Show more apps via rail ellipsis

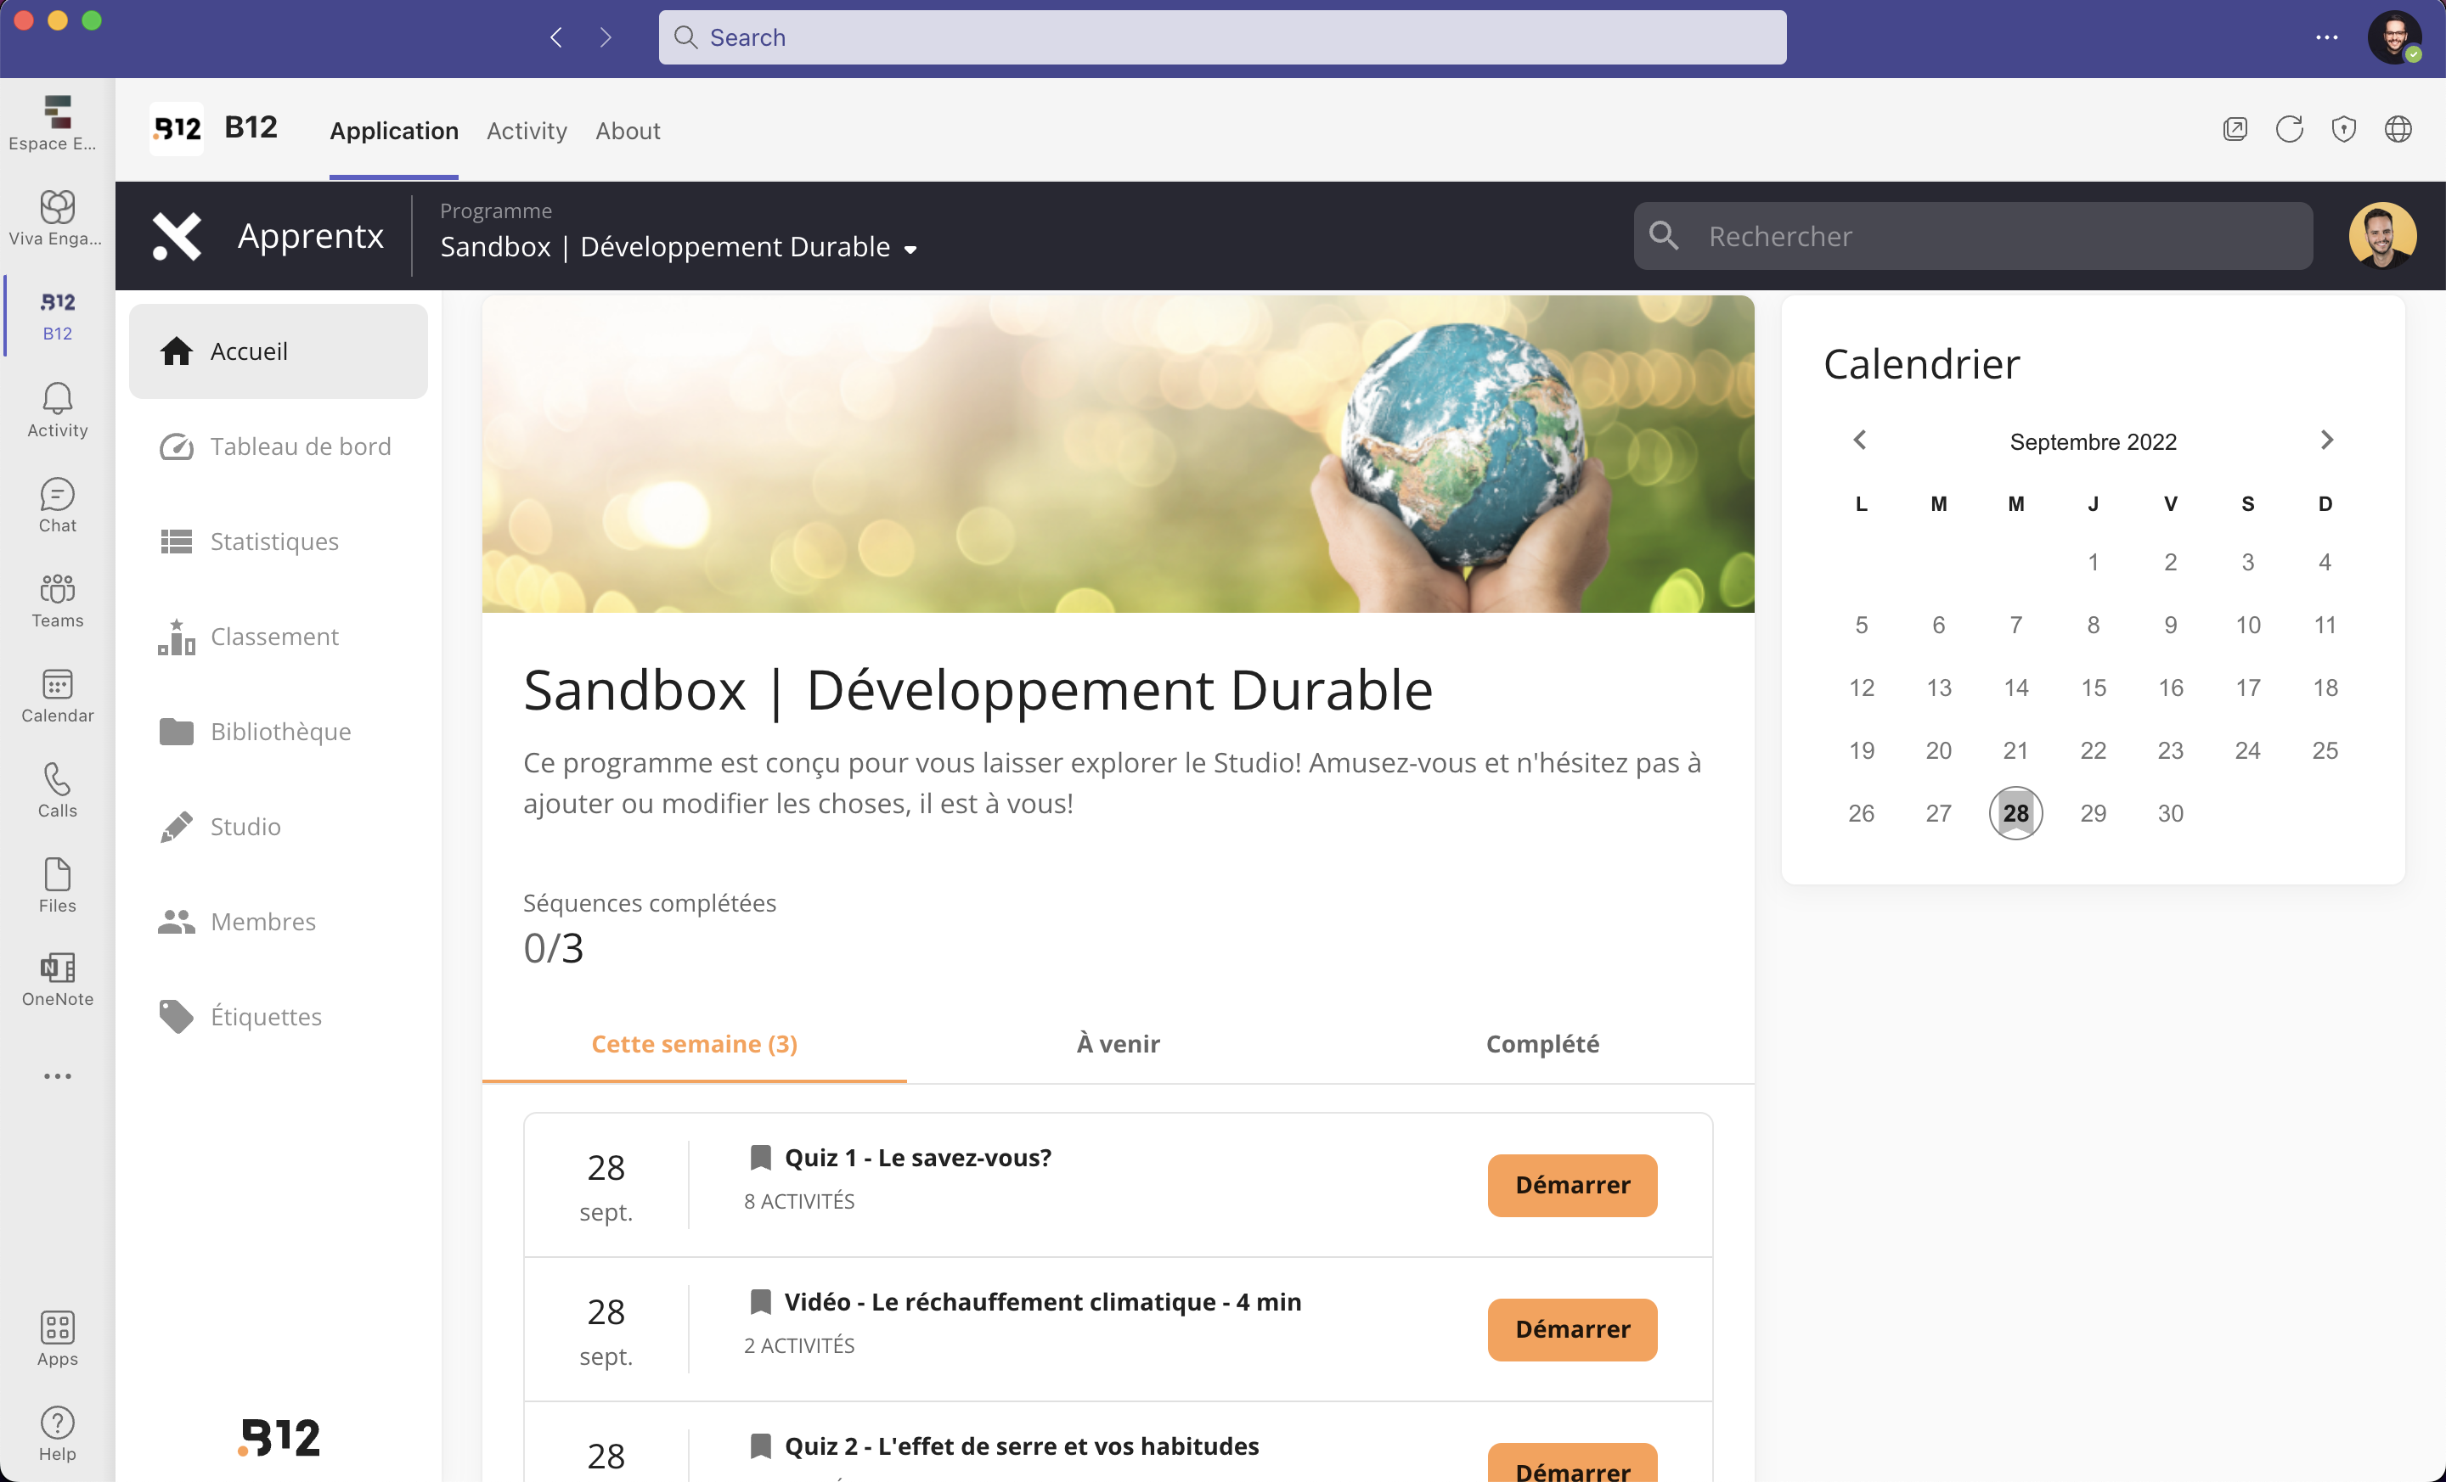[x=57, y=1076]
